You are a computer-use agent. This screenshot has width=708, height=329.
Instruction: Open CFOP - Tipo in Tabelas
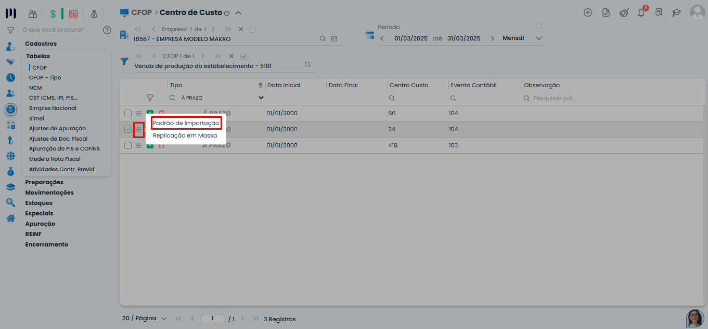[x=45, y=77]
